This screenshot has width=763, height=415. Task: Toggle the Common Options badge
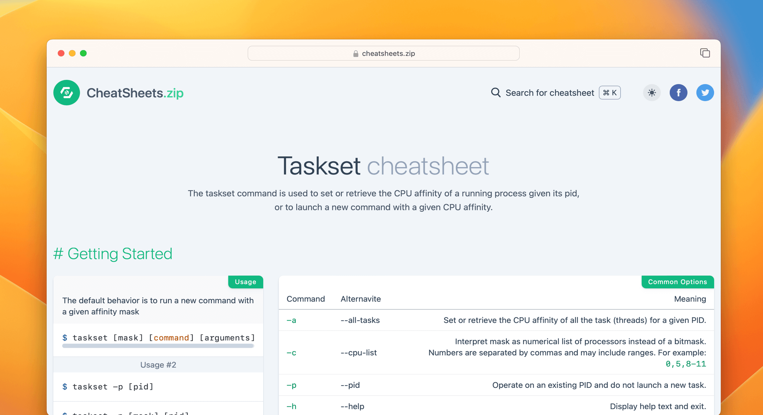(677, 282)
